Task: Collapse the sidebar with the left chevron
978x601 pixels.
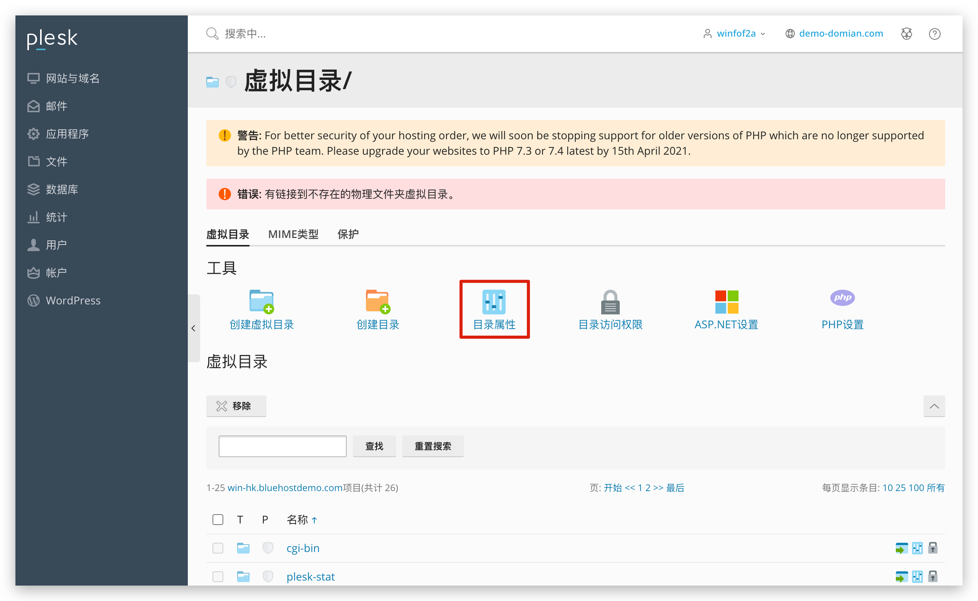Action: tap(194, 328)
